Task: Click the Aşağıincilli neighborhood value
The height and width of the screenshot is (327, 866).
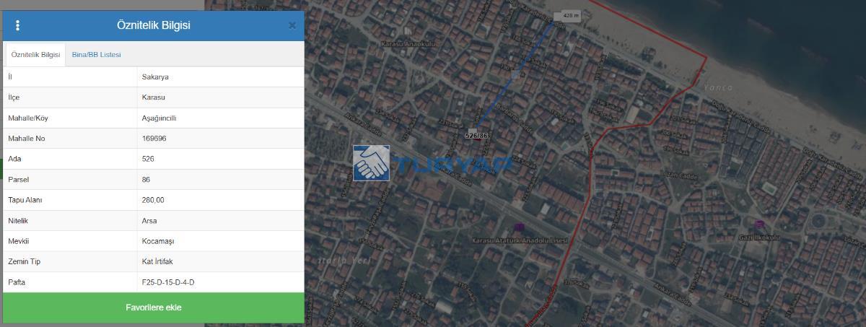Action: click(159, 118)
